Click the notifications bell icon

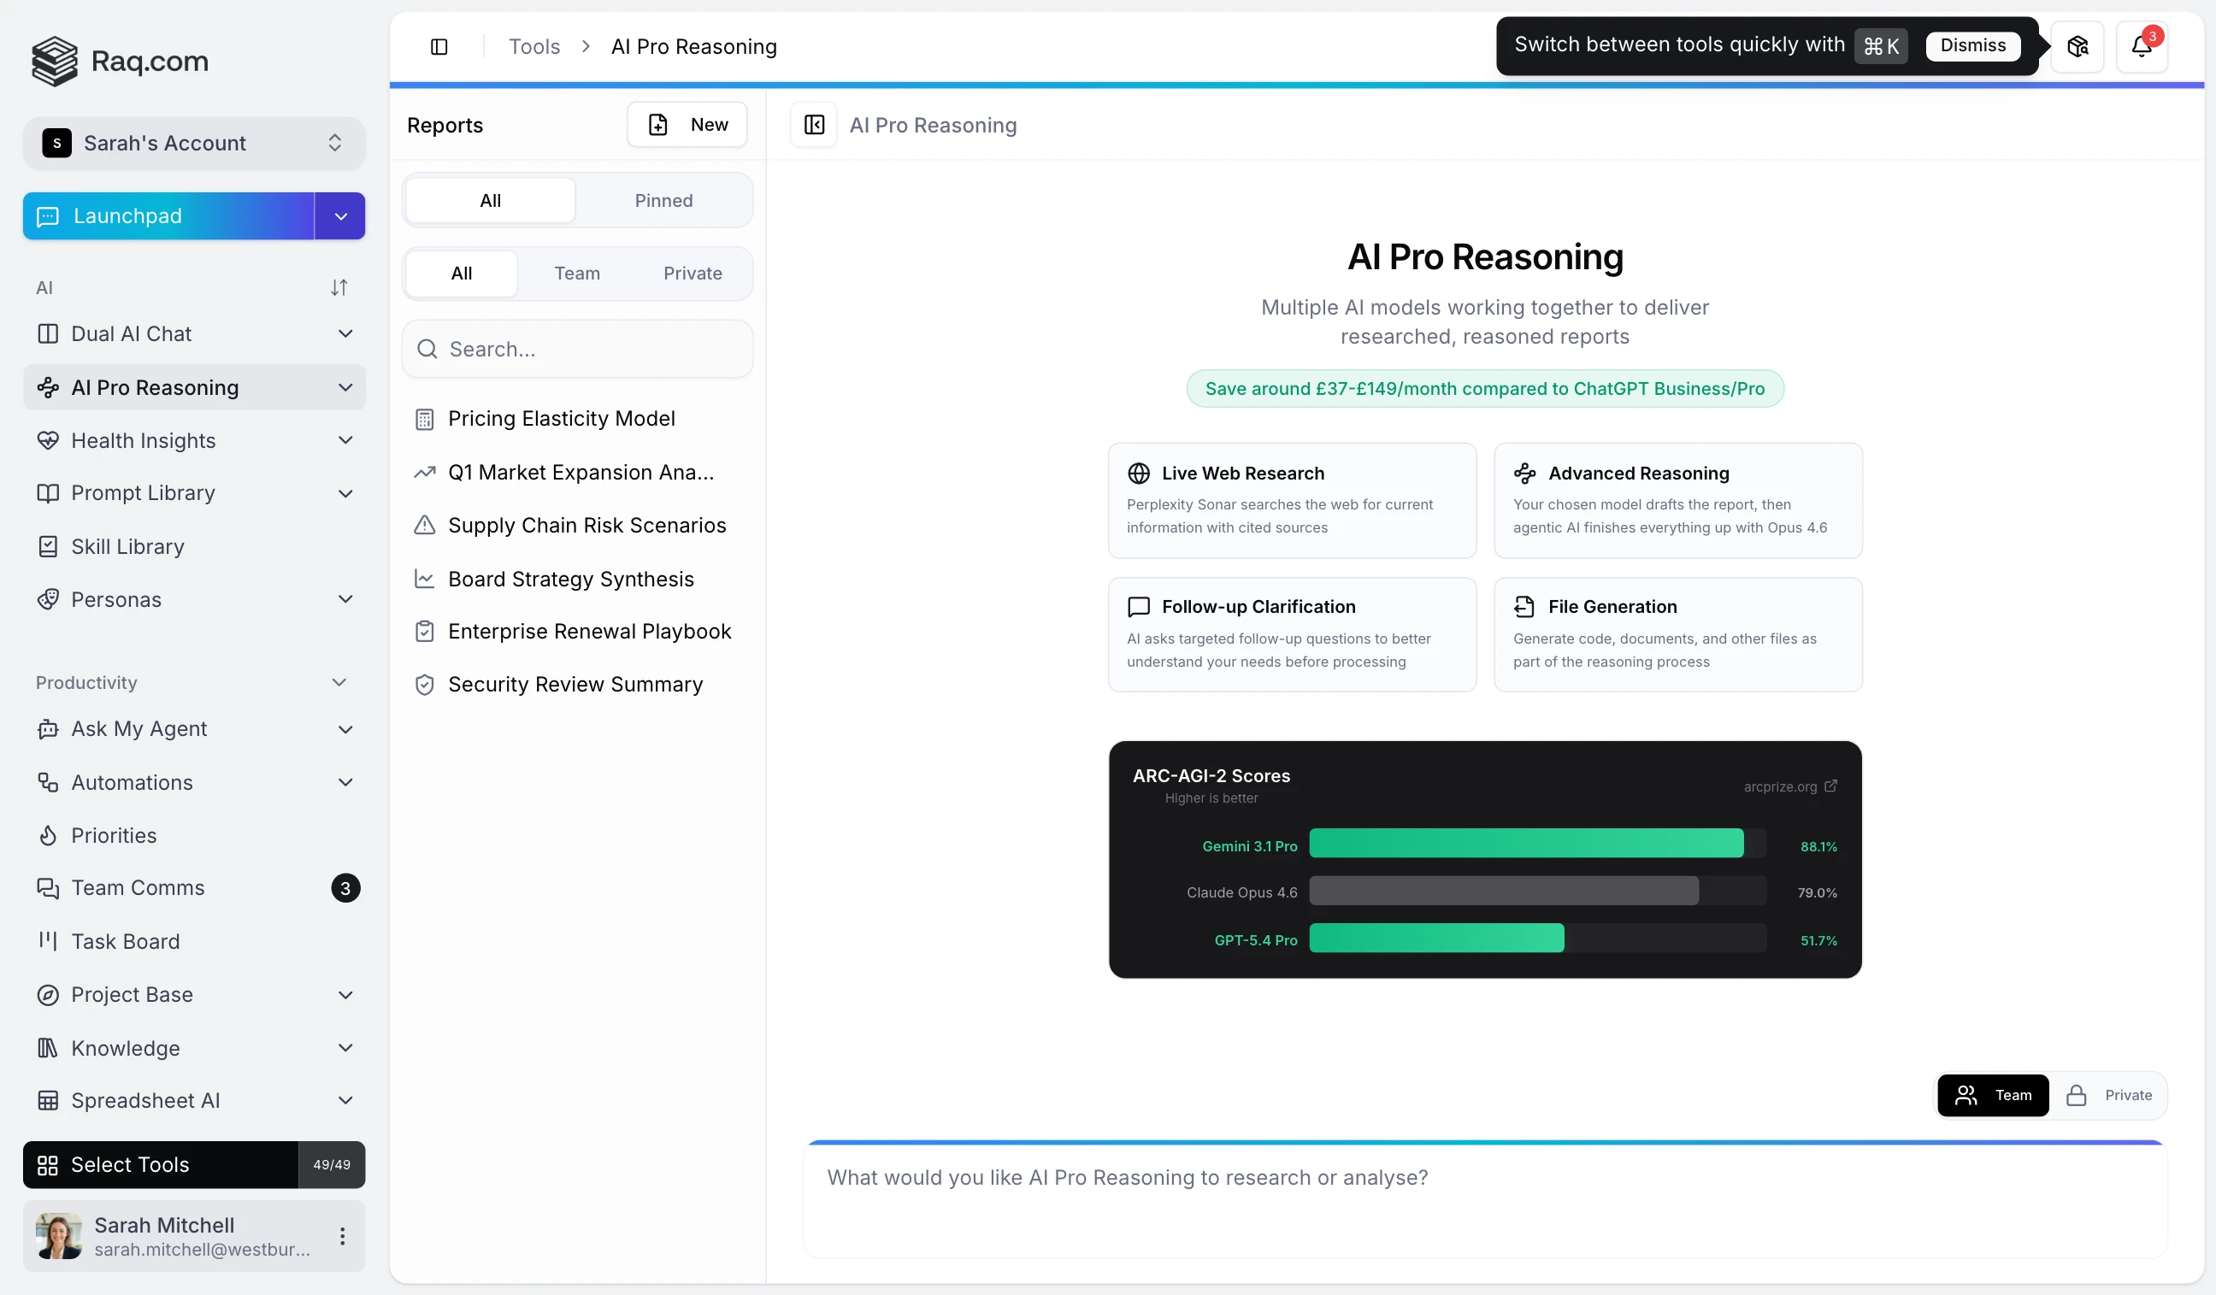2141,45
